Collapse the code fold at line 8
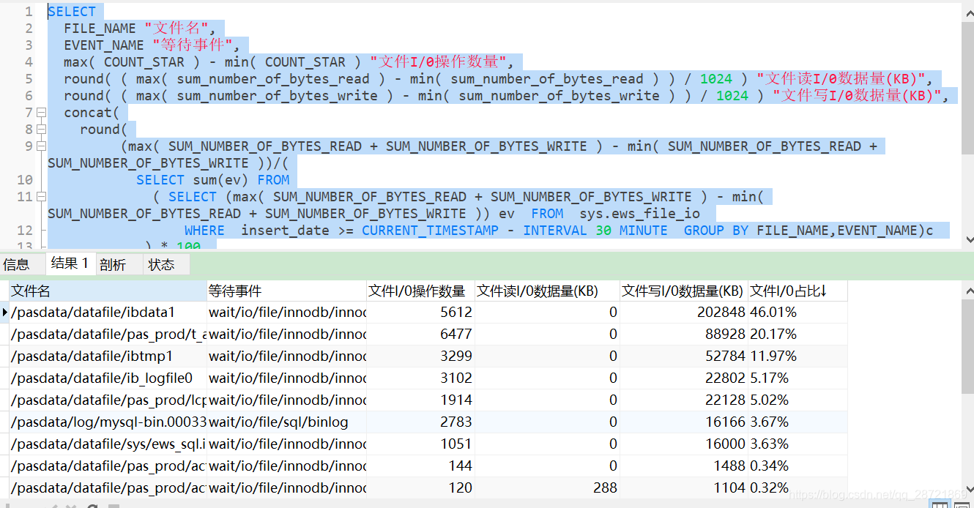974x508 pixels. tap(41, 130)
